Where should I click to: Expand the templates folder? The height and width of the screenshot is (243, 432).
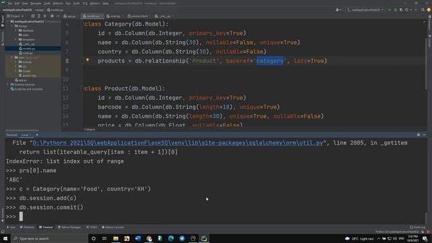point(16,39)
